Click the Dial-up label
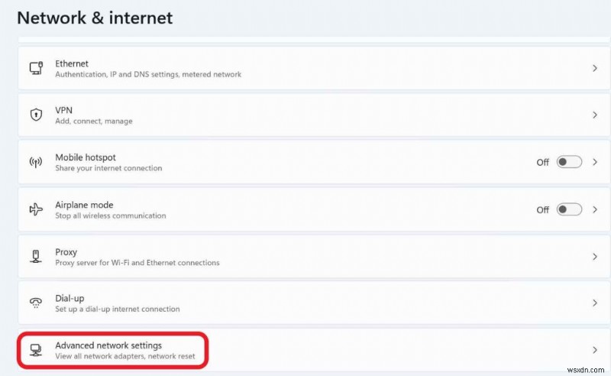Screen dimensions: 611x376 (70, 298)
